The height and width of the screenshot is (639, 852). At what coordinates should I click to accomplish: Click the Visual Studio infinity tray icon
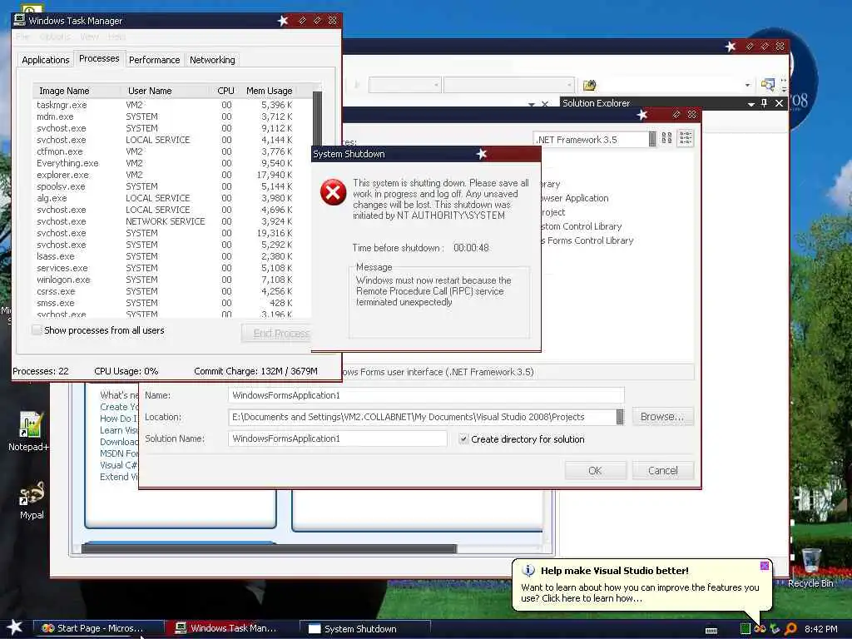[760, 629]
